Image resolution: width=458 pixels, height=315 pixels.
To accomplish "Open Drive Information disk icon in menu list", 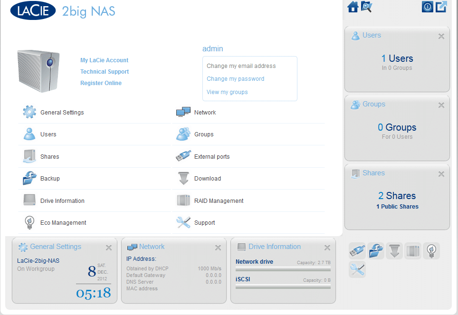I will point(29,200).
